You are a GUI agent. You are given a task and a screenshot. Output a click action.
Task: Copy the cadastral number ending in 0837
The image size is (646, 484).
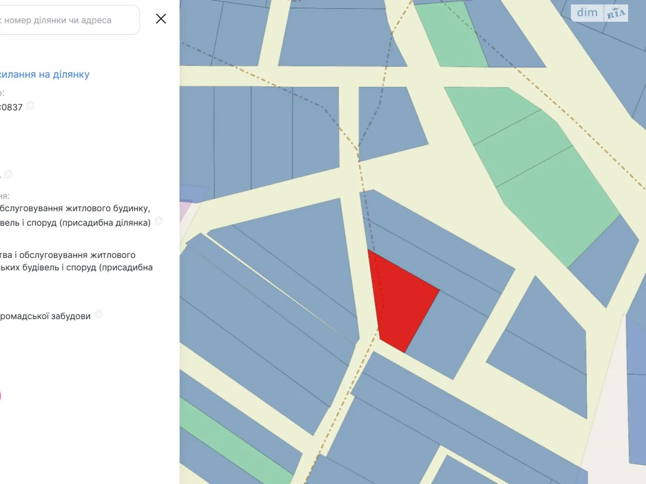30,106
